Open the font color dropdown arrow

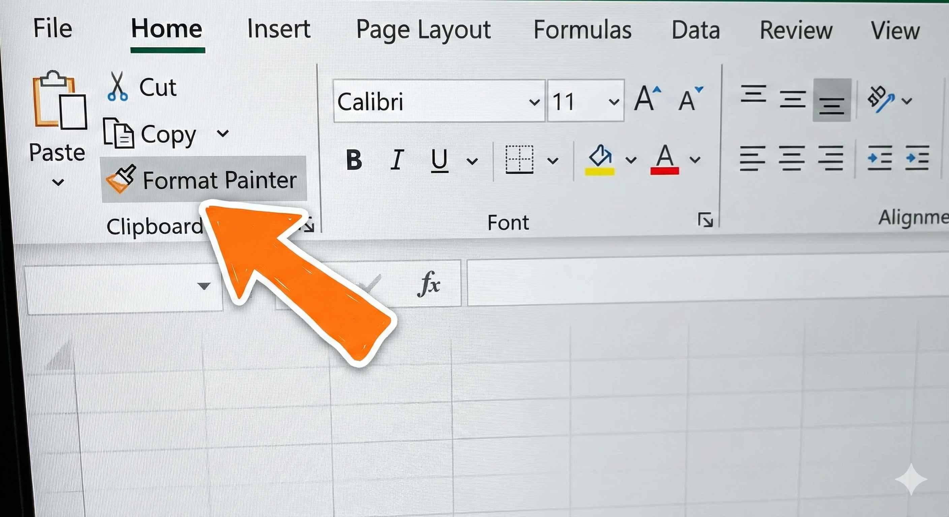694,160
